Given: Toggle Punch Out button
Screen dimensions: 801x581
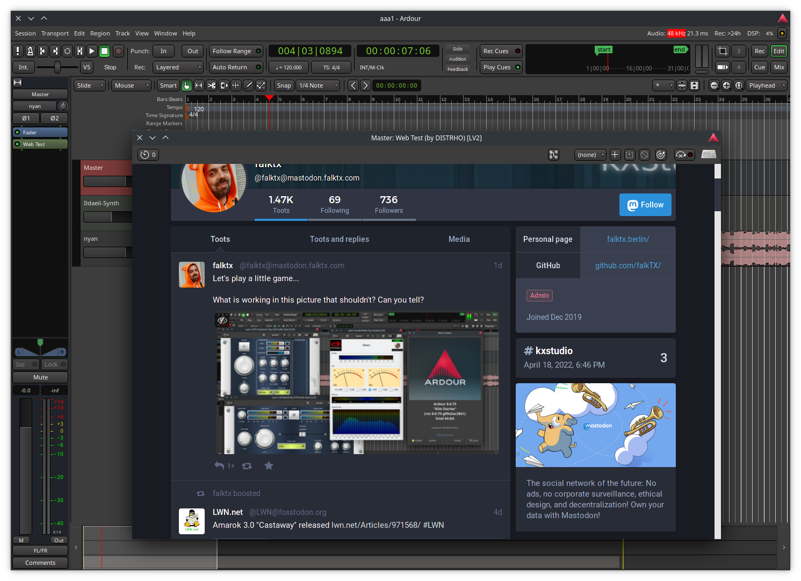Looking at the screenshot, I should (193, 51).
